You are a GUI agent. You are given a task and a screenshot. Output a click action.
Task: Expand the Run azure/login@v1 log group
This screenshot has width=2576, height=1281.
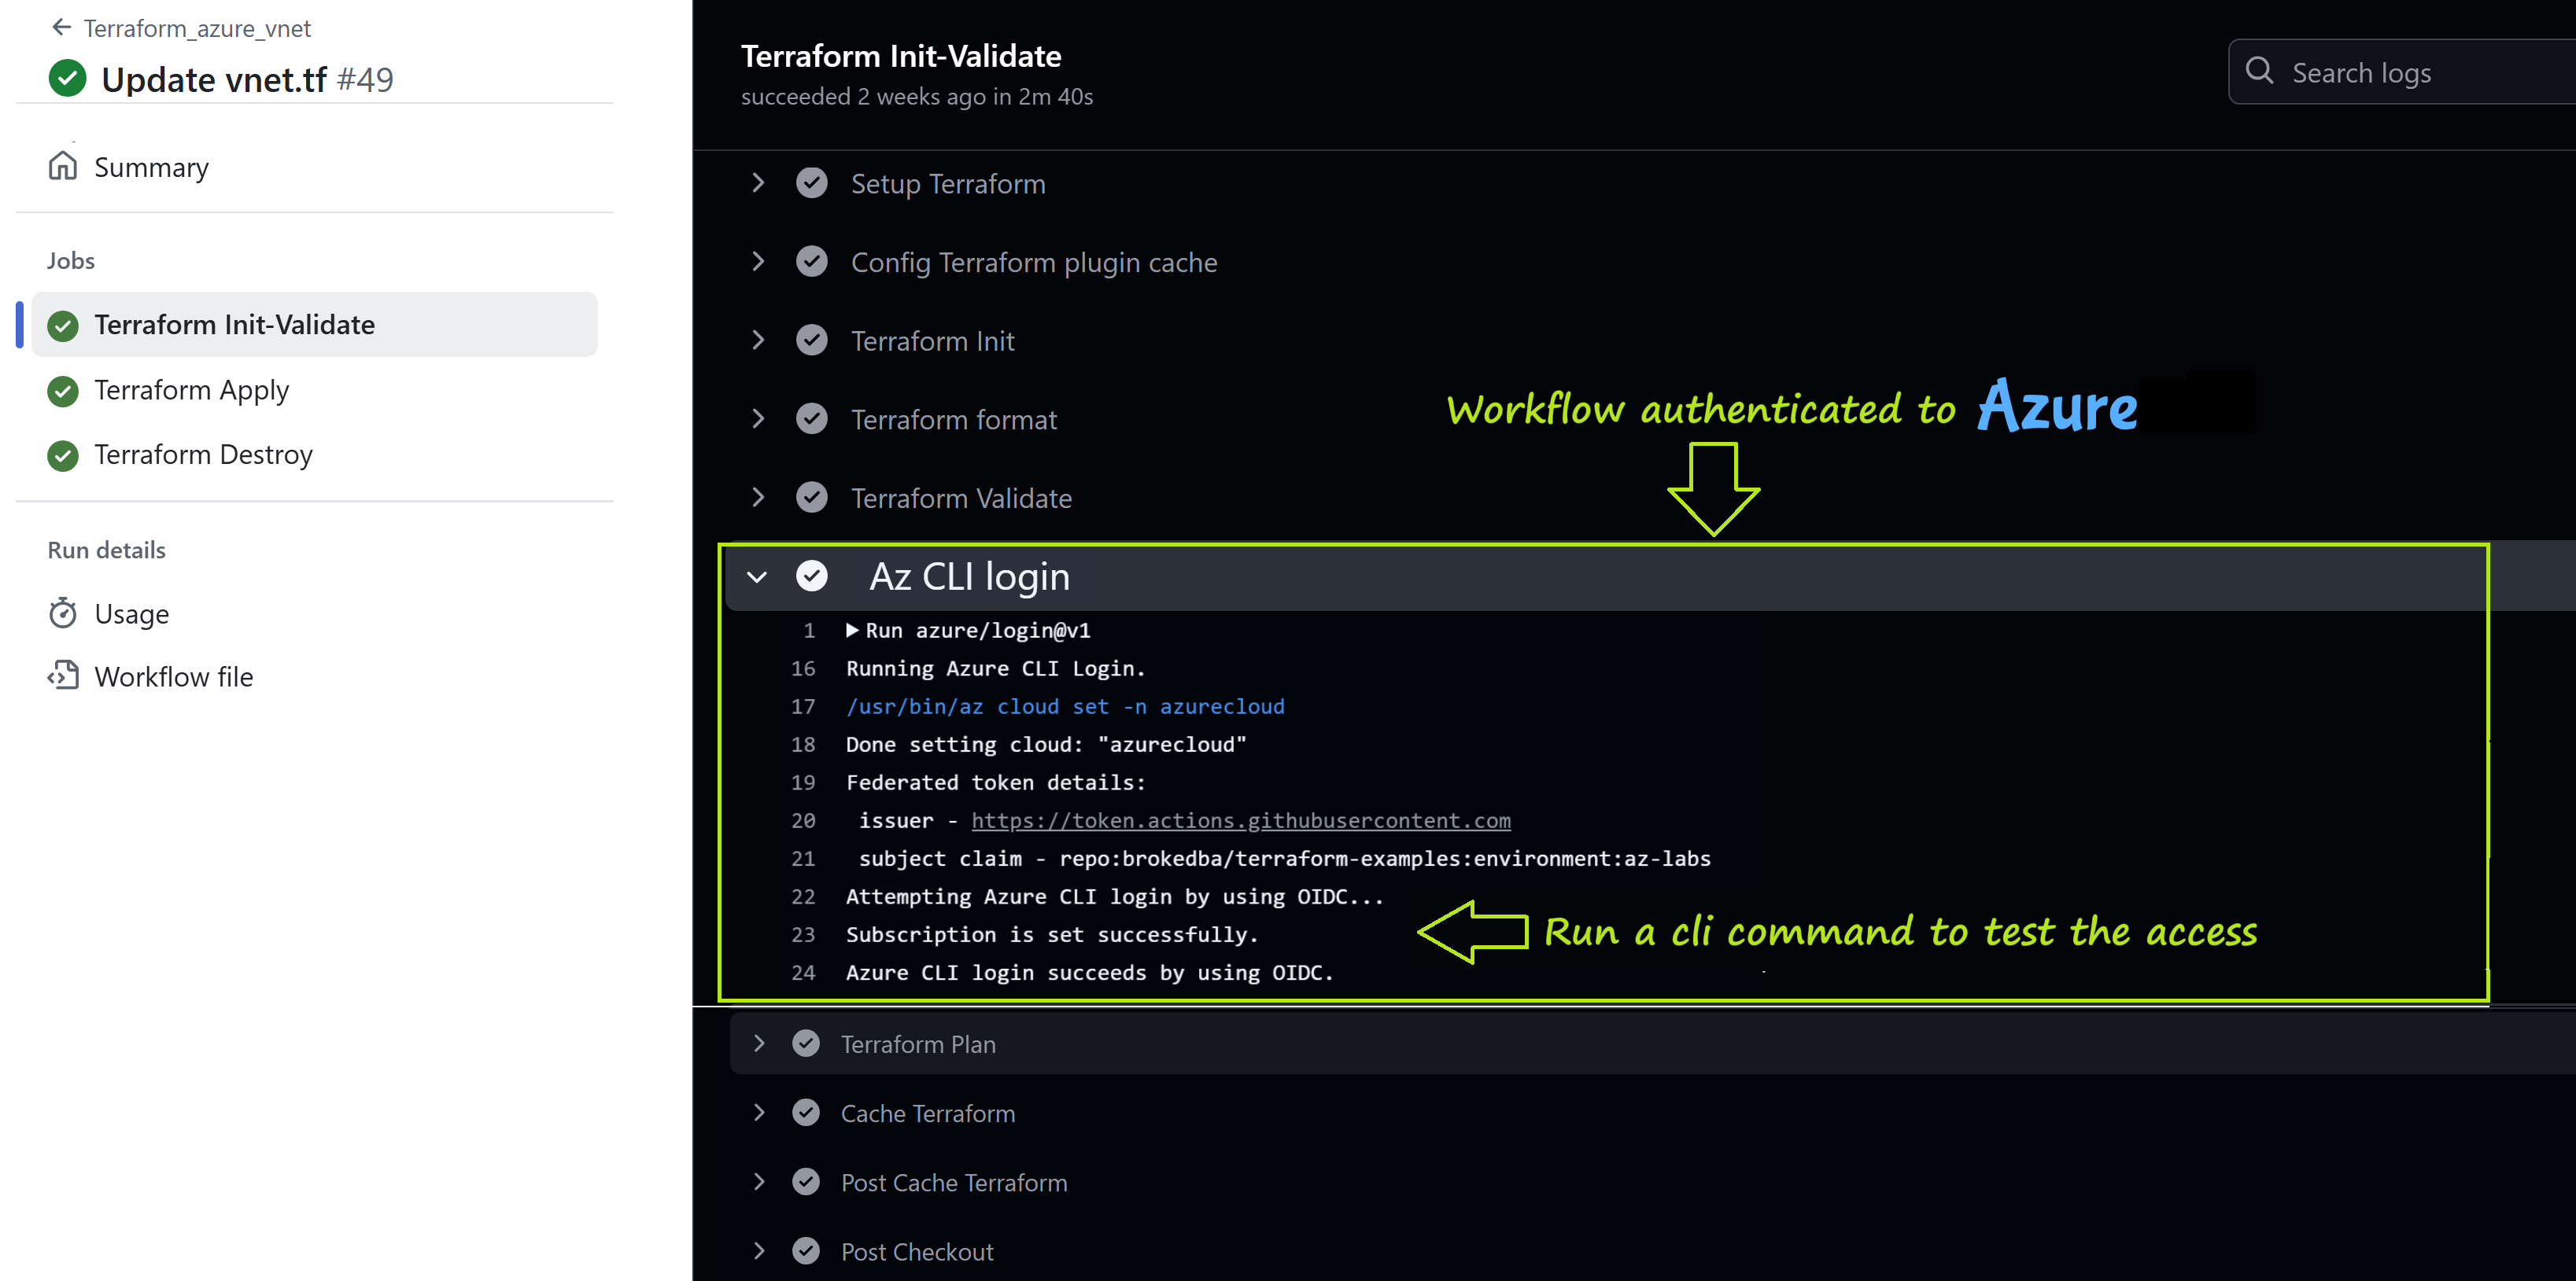tap(852, 631)
